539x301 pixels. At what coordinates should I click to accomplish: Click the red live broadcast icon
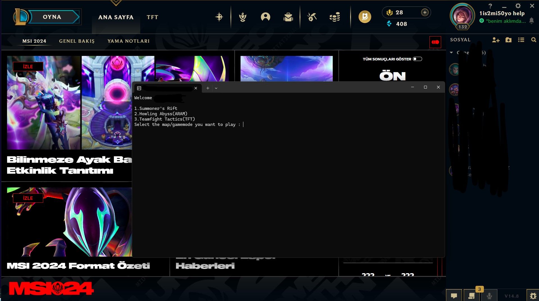click(435, 42)
